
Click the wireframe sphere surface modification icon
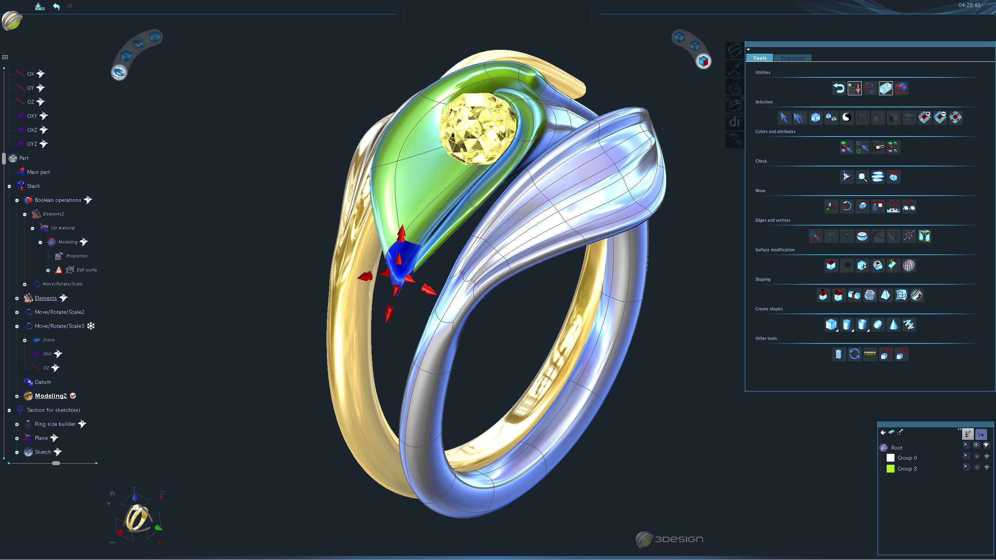point(909,266)
